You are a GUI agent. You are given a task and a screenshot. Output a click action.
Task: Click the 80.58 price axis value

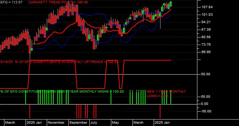pos(206,37)
